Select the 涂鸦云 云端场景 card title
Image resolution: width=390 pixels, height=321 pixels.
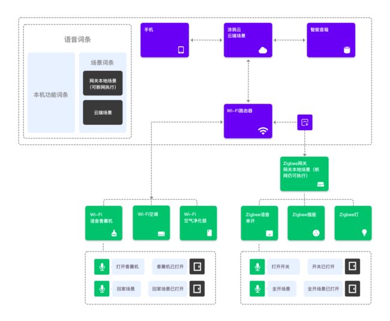coord(236,32)
